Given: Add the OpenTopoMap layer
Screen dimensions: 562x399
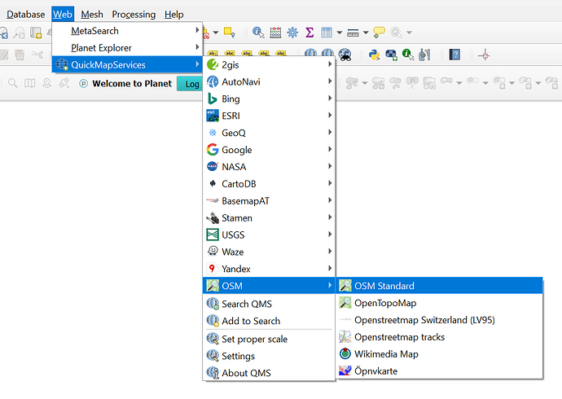Looking at the screenshot, I should [440, 303].
